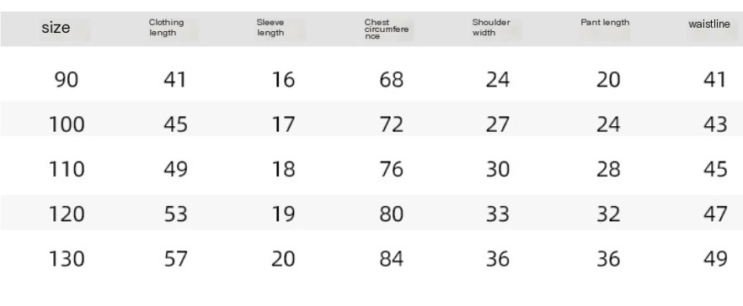Click chest circumference value 84
Viewport: 743px width, 306px height.
click(x=392, y=259)
